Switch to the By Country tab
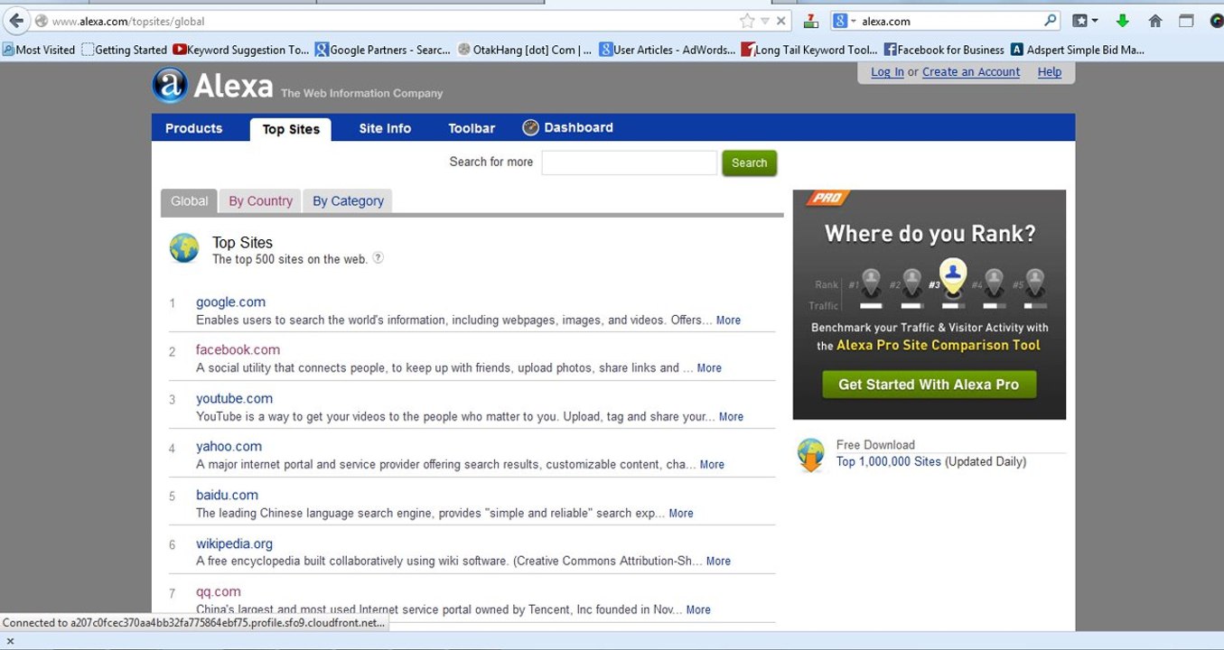Screen dimensions: 1224x650 (261, 201)
